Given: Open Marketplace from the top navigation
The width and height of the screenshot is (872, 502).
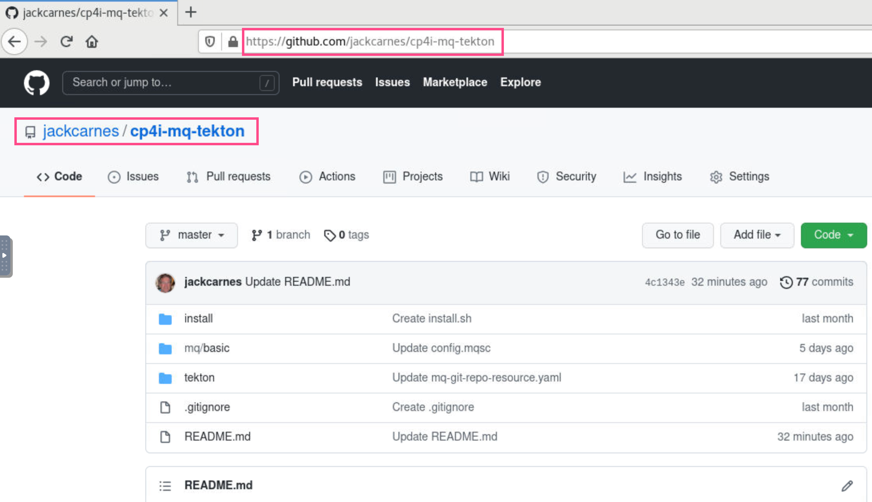Looking at the screenshot, I should point(455,82).
